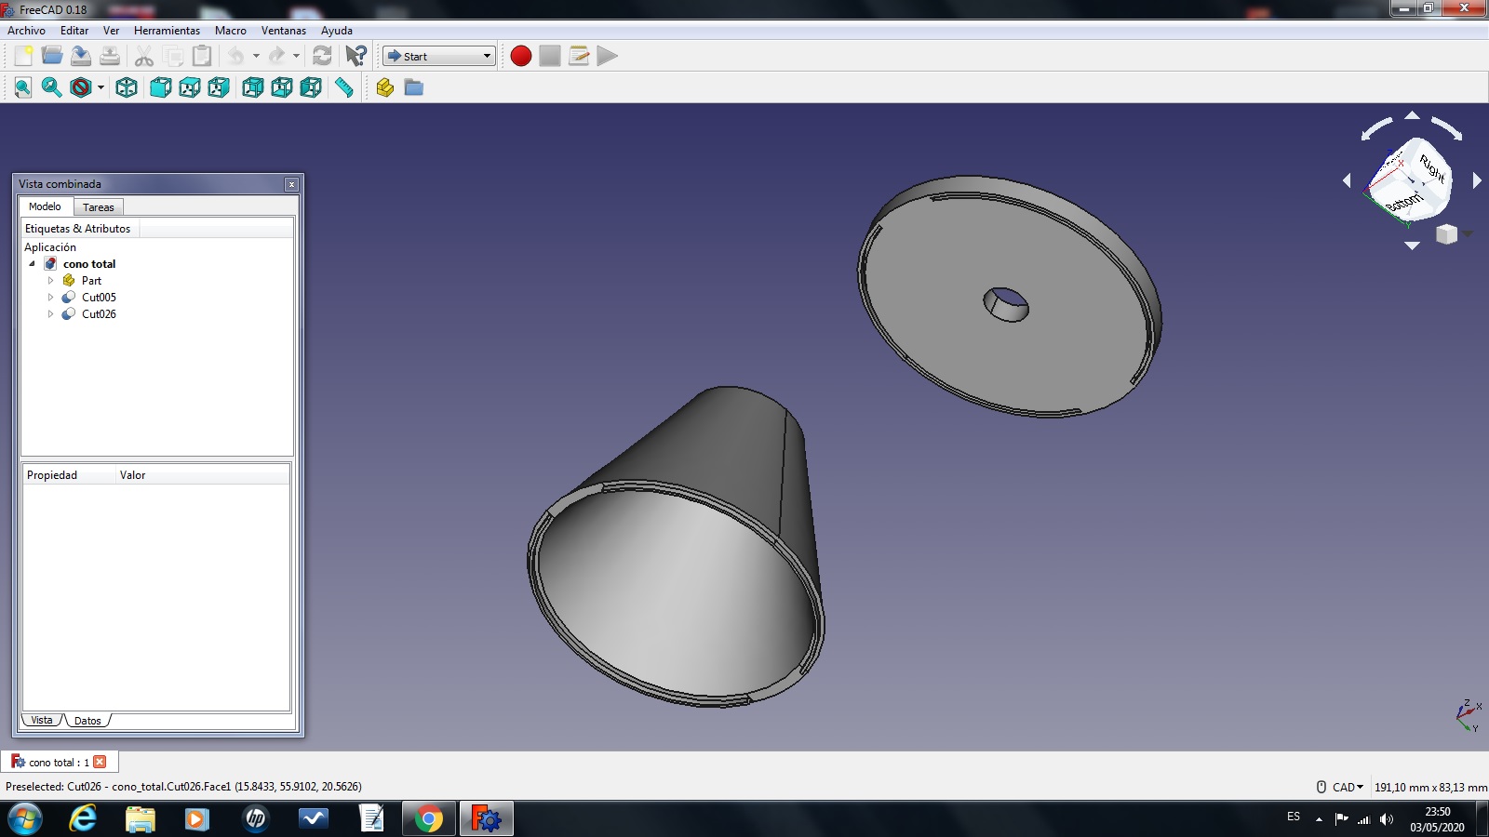
Task: Switch to the Datos property tab
Action: coord(87,721)
